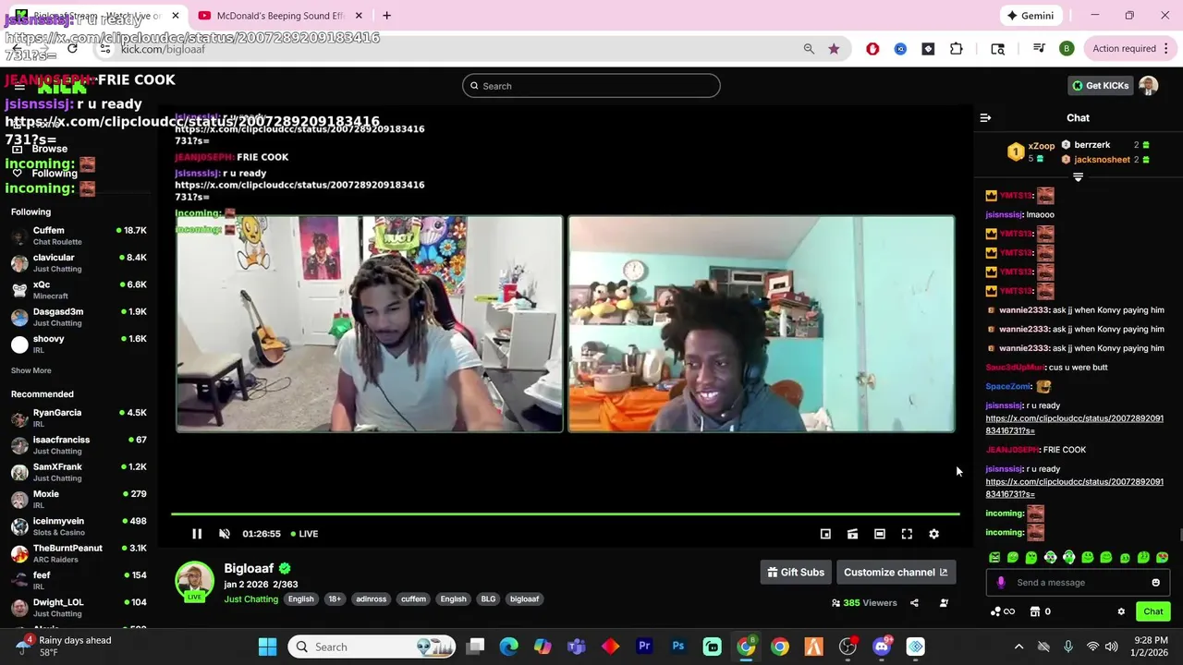Click Gift Subs button
Screen dimensions: 1183x665
coord(795,573)
